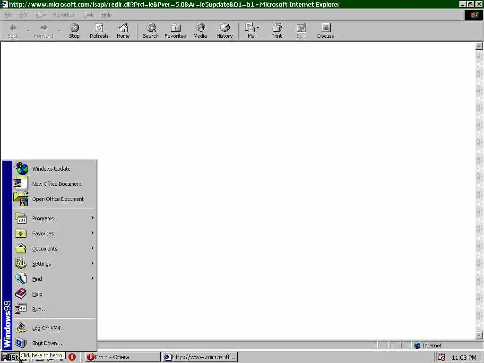Click Open Office Document icon

[x=21, y=199]
